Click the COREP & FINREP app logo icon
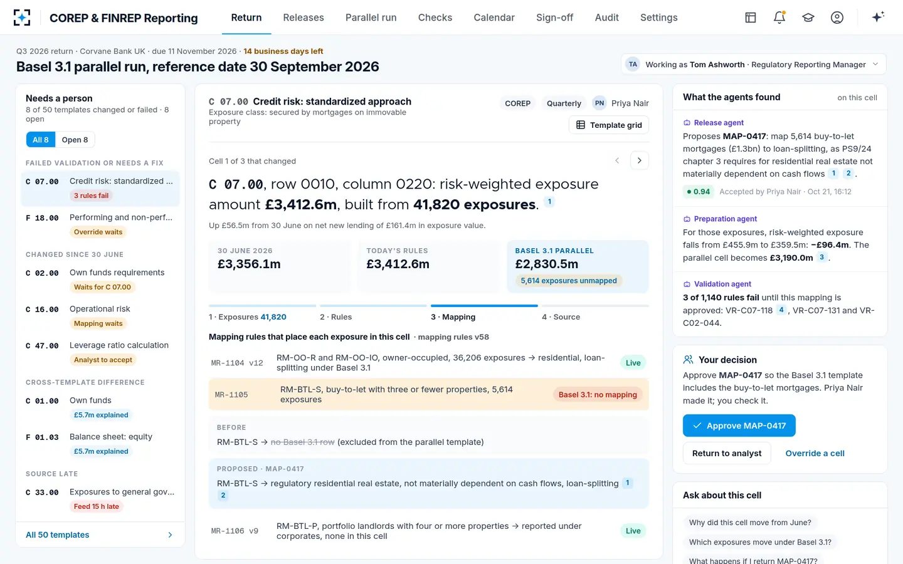The width and height of the screenshot is (903, 564). click(22, 18)
